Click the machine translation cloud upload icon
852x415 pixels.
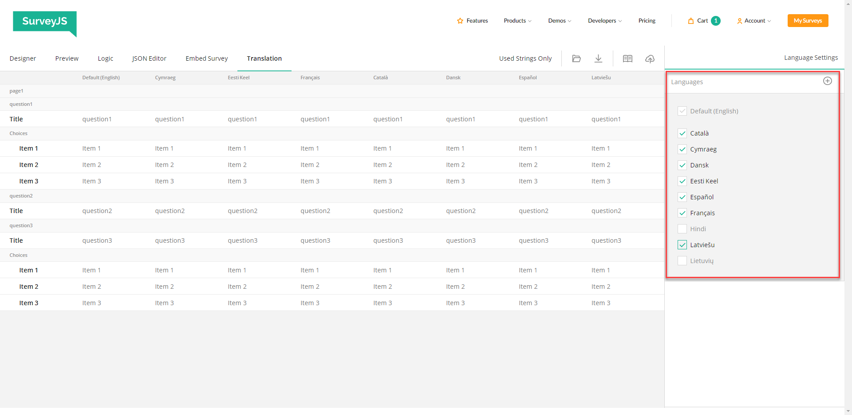[650, 58]
